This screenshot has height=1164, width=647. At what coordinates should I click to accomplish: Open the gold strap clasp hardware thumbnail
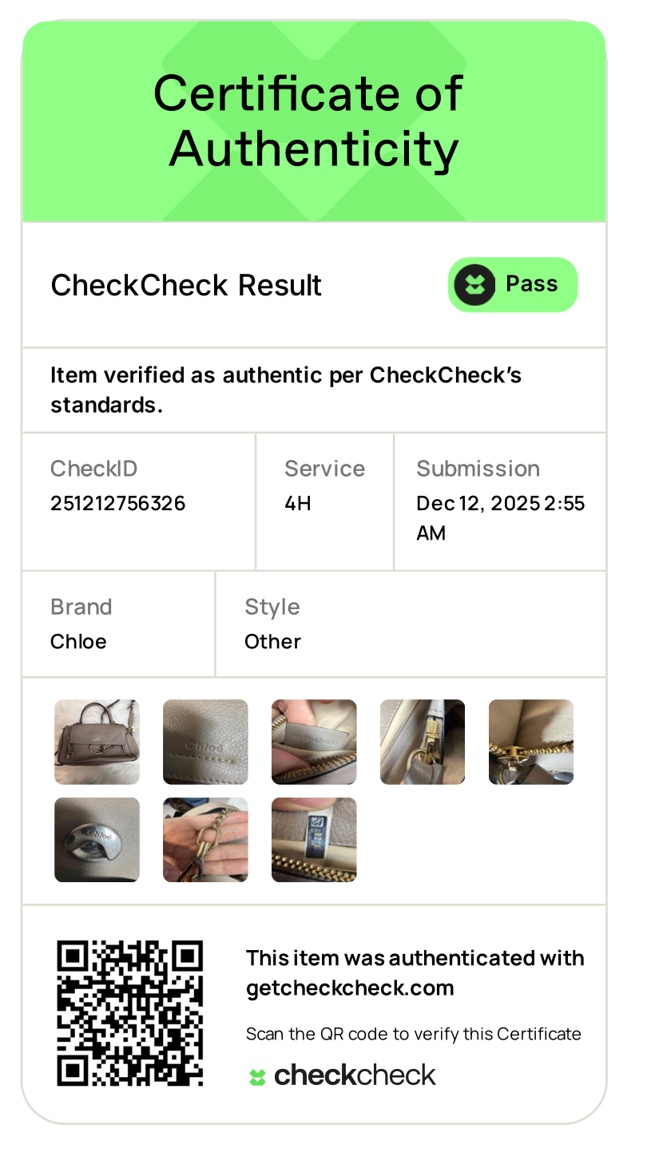pos(423,742)
